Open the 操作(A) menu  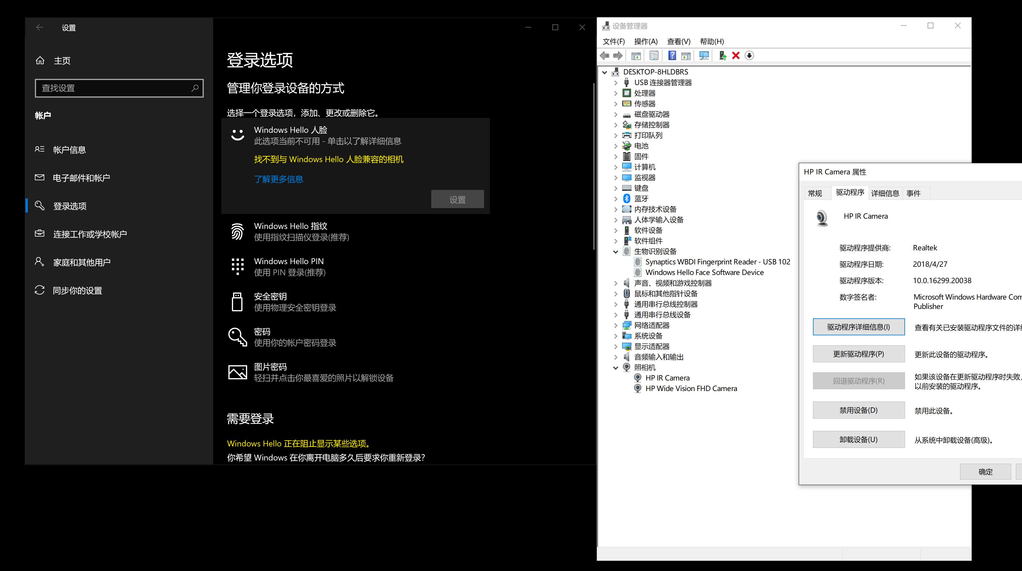tap(646, 41)
